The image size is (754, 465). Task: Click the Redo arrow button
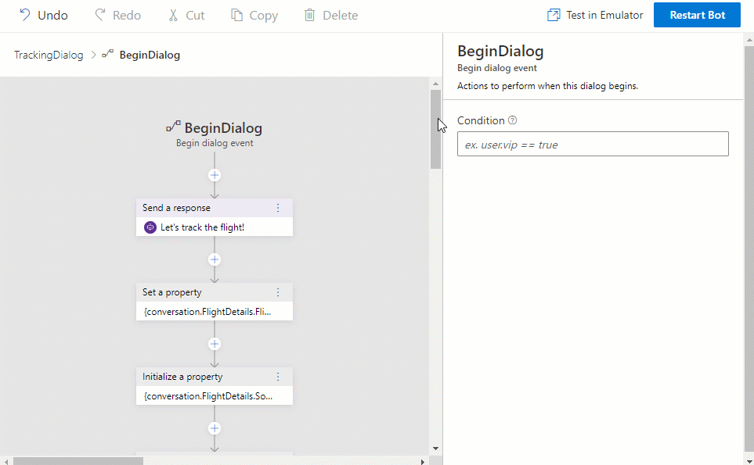[117, 16]
